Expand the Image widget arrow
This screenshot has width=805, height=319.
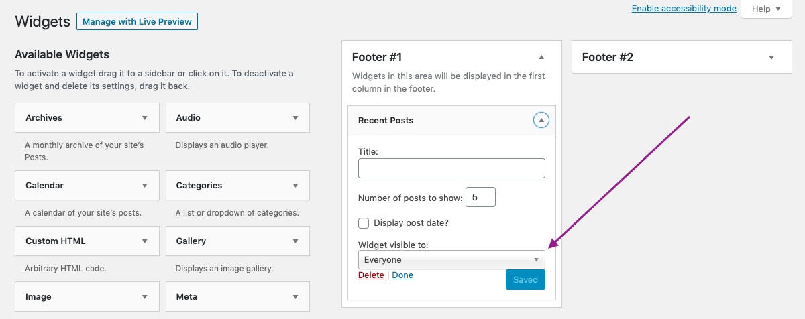coord(144,297)
